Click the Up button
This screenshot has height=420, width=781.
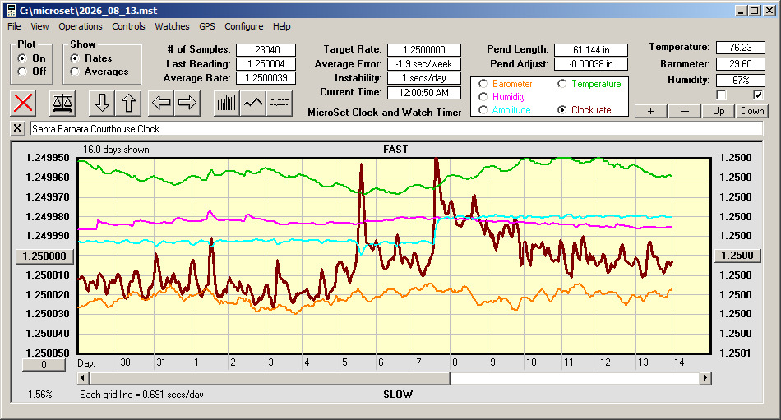tap(719, 111)
